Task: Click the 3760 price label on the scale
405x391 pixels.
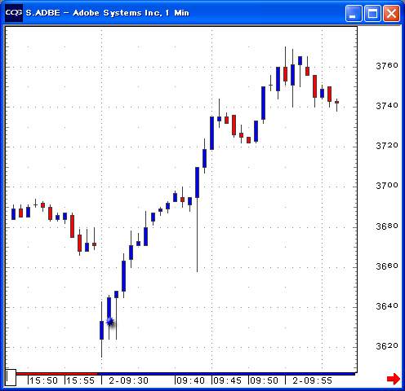Action: (387, 65)
